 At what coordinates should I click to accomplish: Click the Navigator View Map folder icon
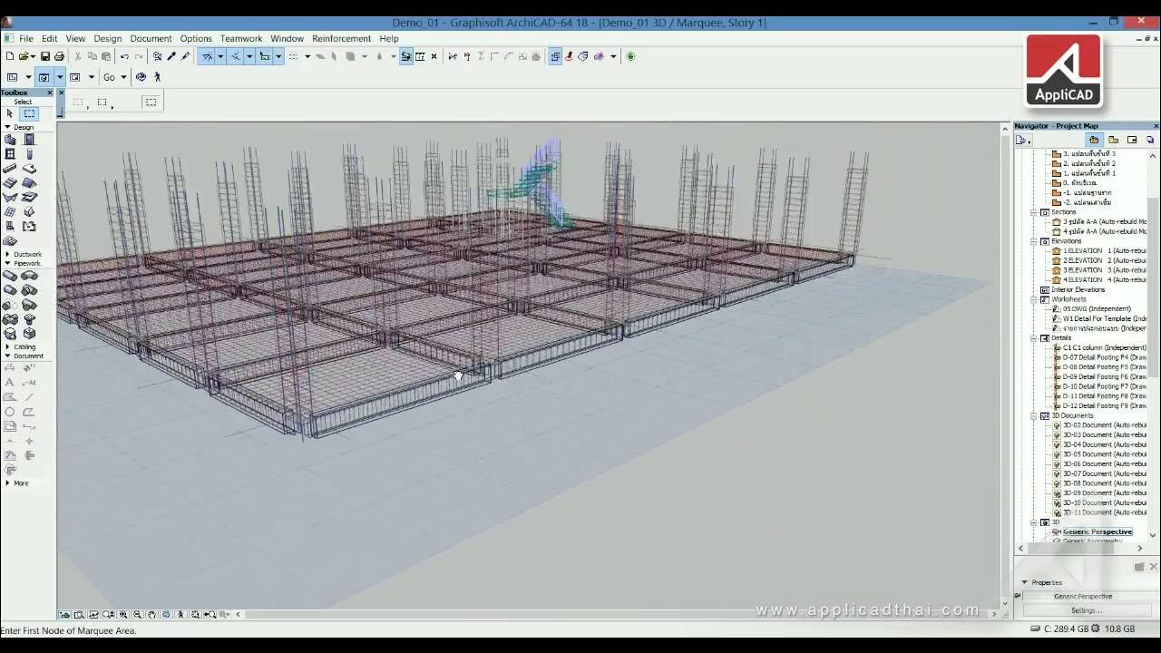pos(1113,140)
